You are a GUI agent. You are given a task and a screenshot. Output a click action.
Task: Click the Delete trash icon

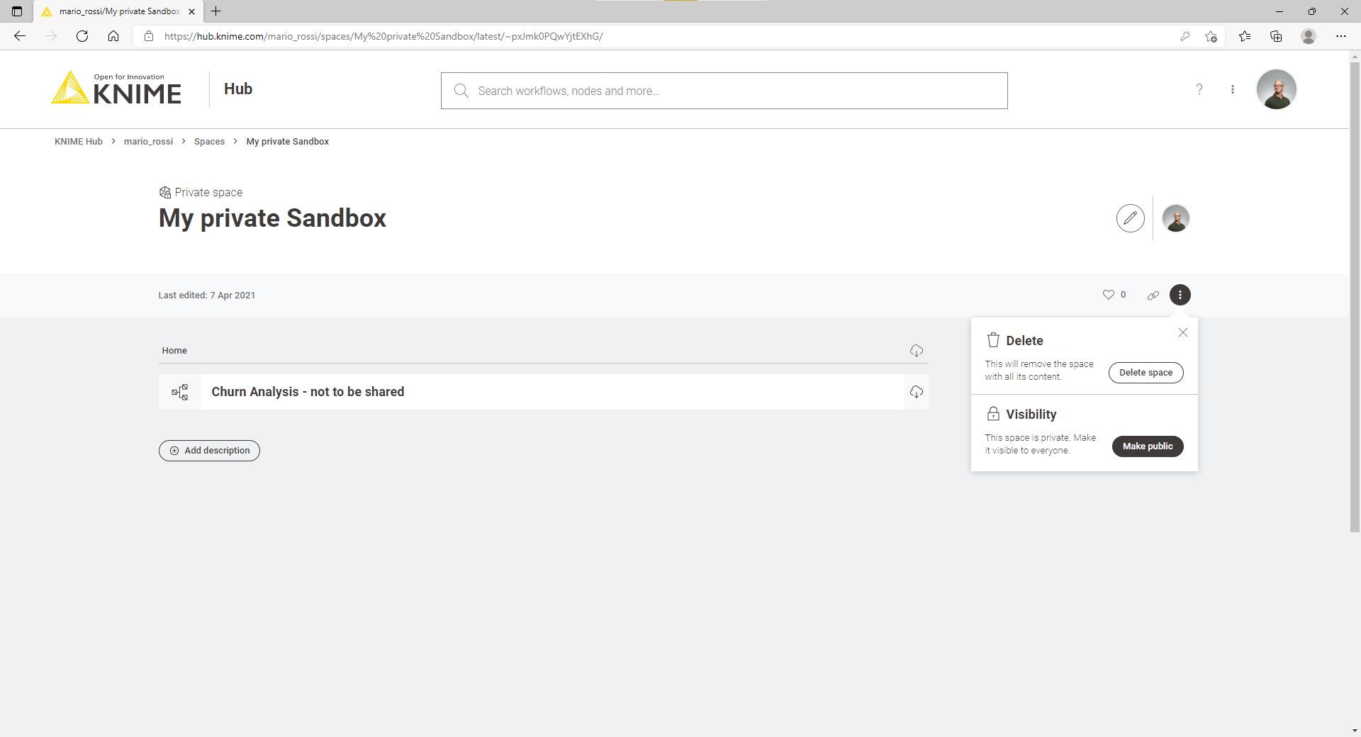(993, 340)
